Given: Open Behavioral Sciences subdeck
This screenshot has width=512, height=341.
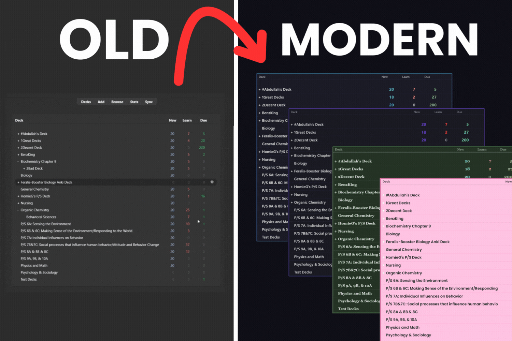Looking at the screenshot, I should 41,217.
